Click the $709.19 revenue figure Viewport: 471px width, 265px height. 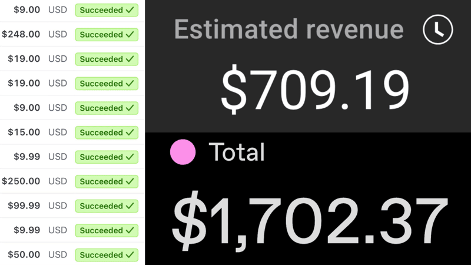[x=314, y=92]
